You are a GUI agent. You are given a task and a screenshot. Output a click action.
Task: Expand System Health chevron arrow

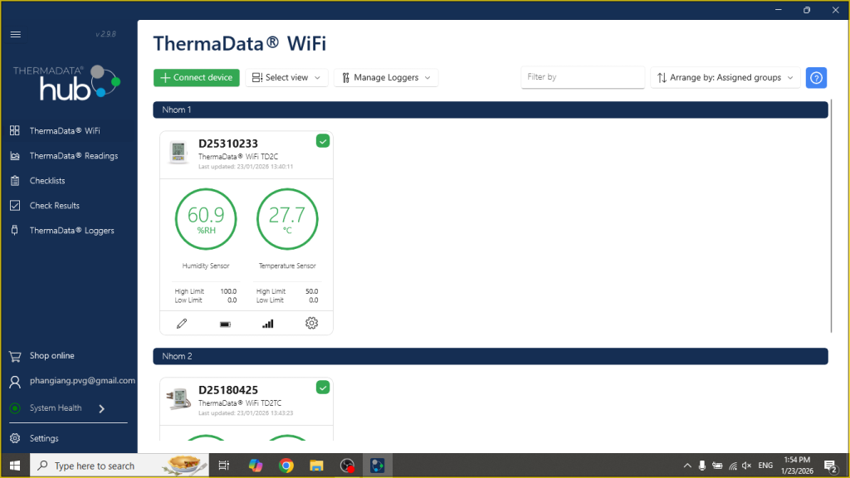tap(101, 408)
